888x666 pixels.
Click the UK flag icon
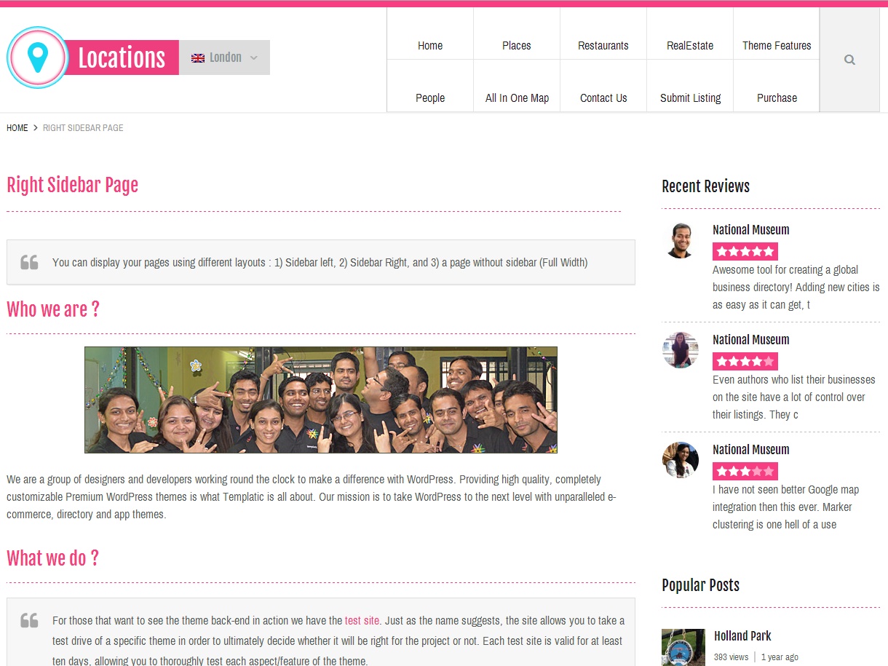(x=198, y=58)
